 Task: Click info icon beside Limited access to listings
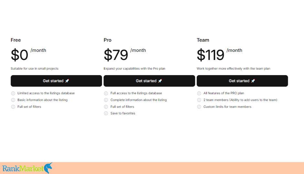pos(13,93)
